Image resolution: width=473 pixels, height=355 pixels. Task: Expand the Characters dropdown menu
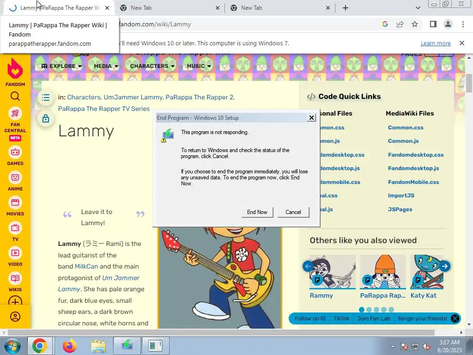152,66
